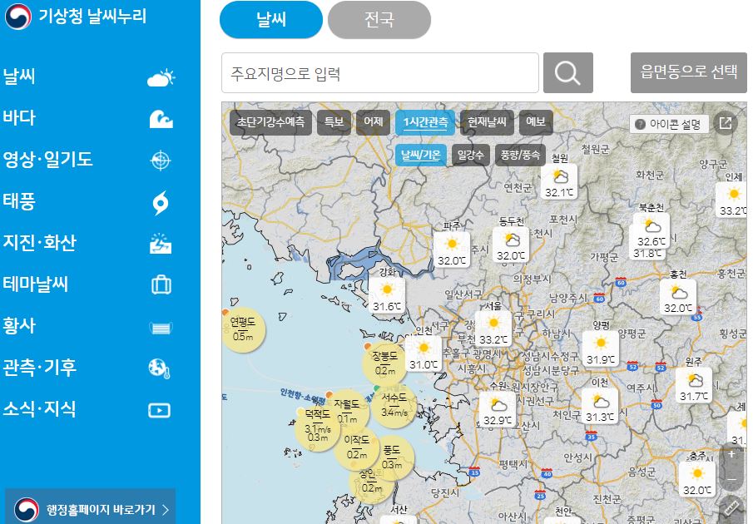Click the 자월도 0.1m buoy marker
The image size is (753, 524).
tap(347, 412)
